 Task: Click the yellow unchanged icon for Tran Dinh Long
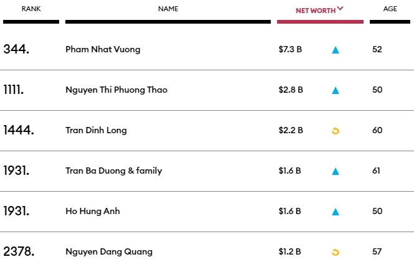click(x=336, y=131)
